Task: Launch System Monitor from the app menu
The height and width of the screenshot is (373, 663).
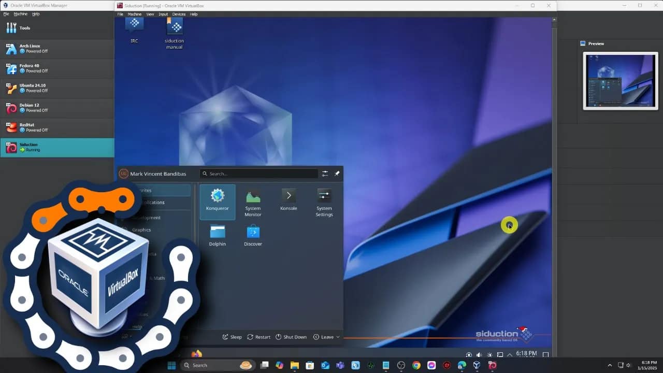Action: point(253,203)
